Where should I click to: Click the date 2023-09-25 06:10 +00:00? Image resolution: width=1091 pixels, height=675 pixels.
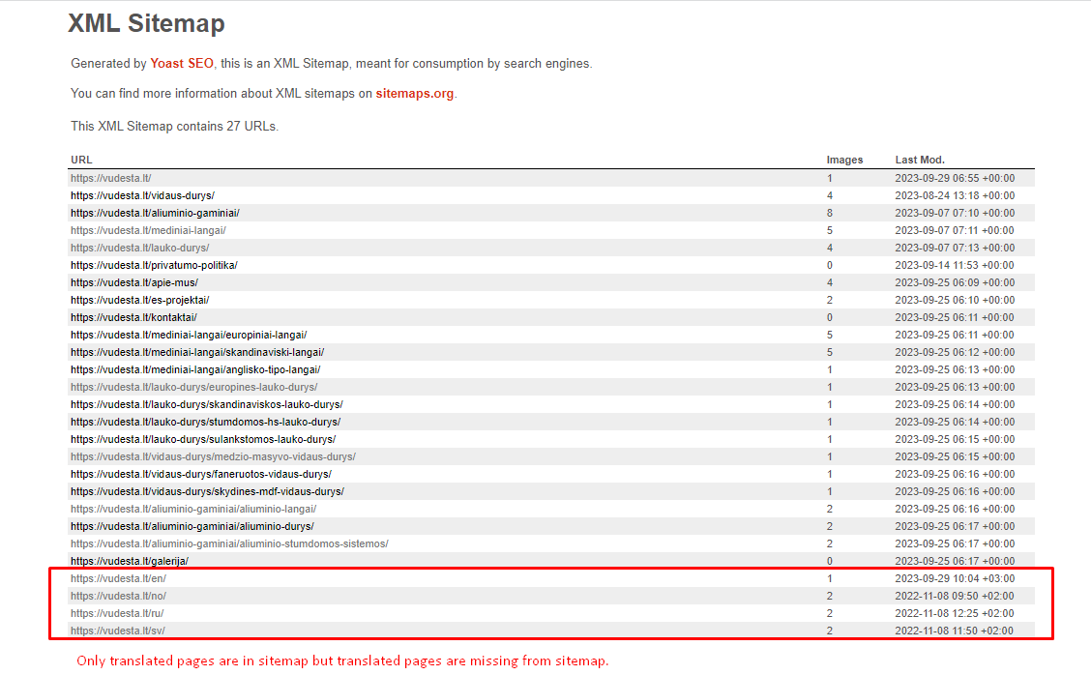pyautogui.click(x=955, y=300)
